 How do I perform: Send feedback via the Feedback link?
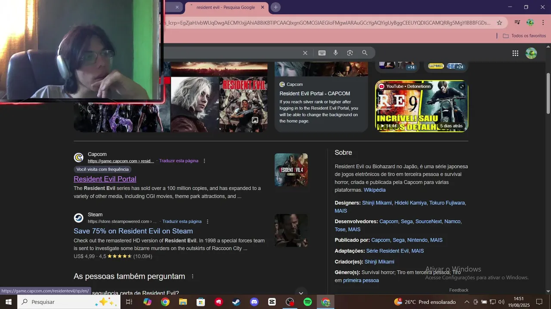(x=459, y=290)
